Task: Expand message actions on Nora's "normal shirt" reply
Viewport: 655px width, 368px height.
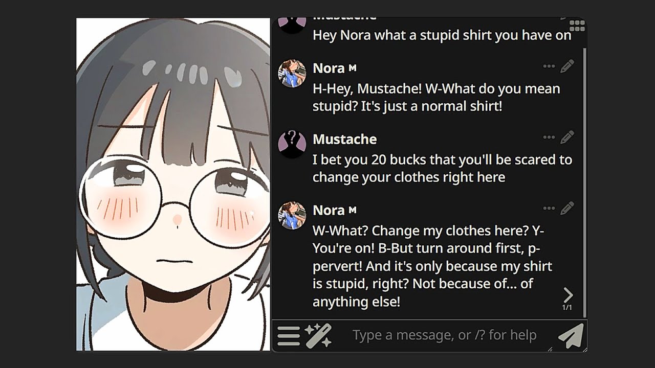Action: click(549, 66)
